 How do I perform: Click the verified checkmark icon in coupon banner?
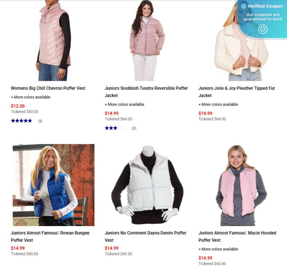click(244, 6)
